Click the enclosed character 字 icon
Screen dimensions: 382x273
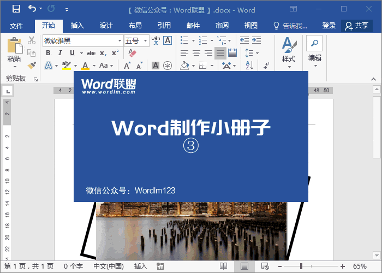point(168,66)
